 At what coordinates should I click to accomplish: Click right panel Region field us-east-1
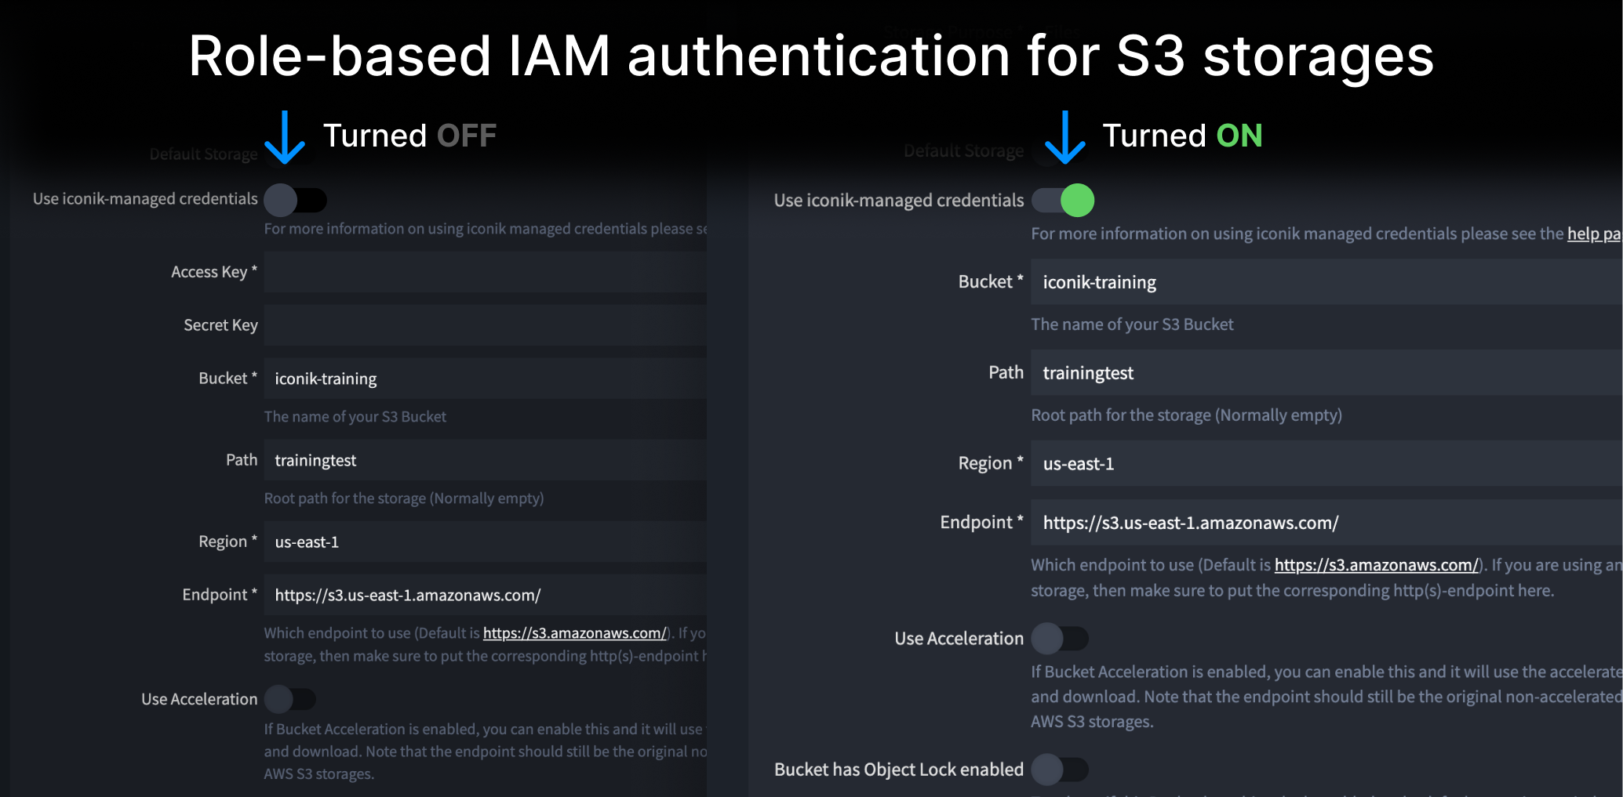[x=1326, y=463]
